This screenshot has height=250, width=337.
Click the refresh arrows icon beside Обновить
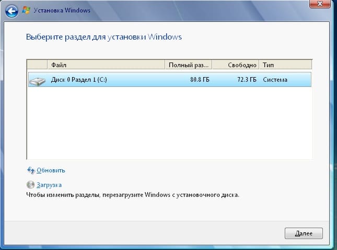pyautogui.click(x=30, y=170)
